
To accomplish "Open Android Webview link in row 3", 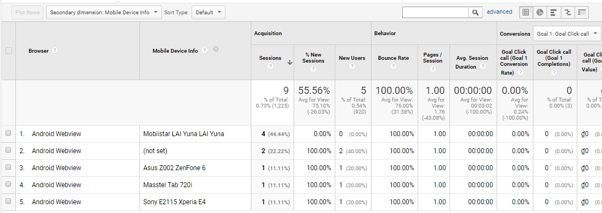I will 57,168.
